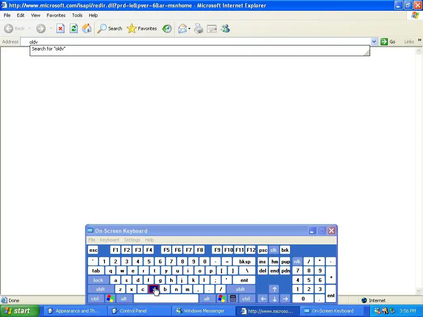Open the History toolbar icon
This screenshot has height=317, width=423.
click(x=167, y=28)
